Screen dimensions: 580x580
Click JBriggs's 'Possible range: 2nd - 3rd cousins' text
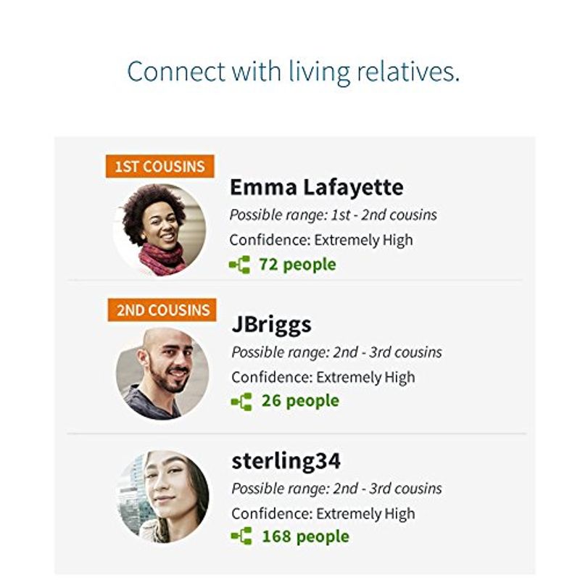[336, 352]
